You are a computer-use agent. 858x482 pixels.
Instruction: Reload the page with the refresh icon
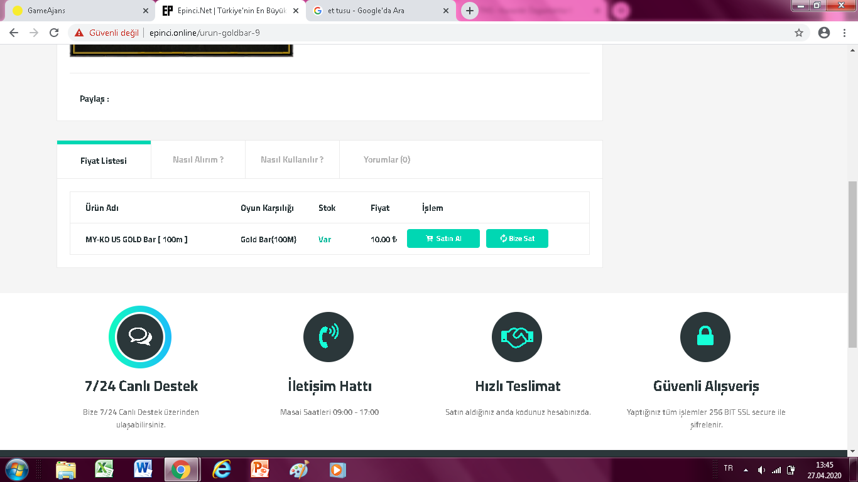pyautogui.click(x=54, y=33)
